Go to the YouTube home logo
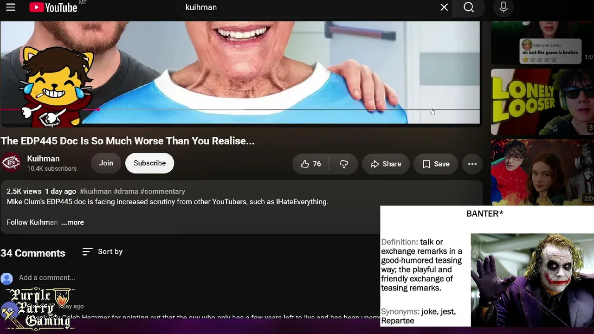This screenshot has height=334, width=594. click(53, 7)
